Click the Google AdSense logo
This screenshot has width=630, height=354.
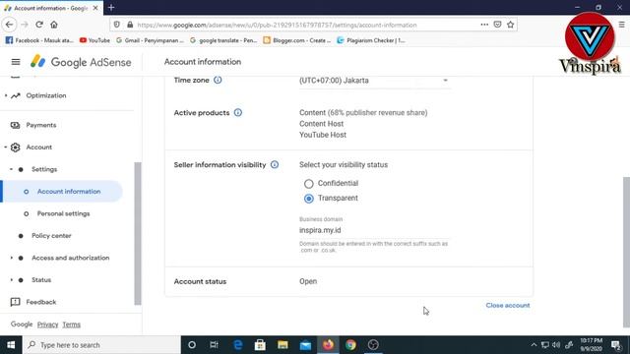[81, 62]
